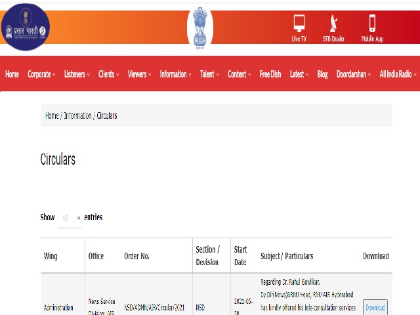
Task: Select the Circulars page heading
Action: [58, 159]
